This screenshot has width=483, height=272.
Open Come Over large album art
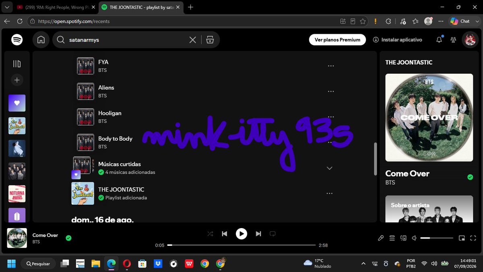(x=429, y=118)
